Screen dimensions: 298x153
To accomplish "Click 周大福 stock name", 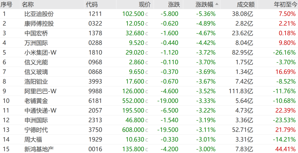I will 33,140.
